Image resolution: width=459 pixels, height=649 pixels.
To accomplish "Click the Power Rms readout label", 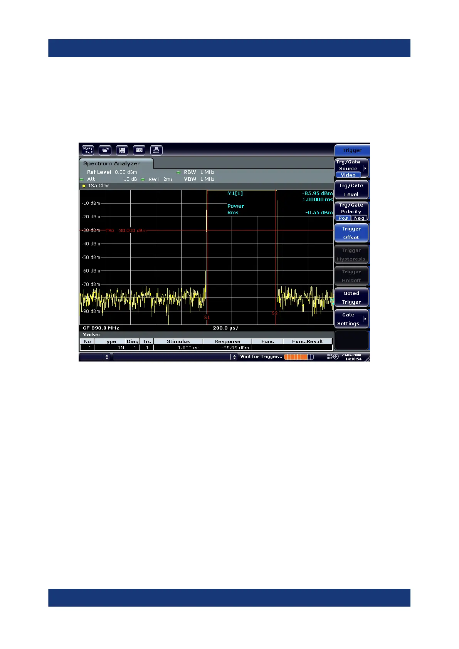I will click(x=235, y=209).
